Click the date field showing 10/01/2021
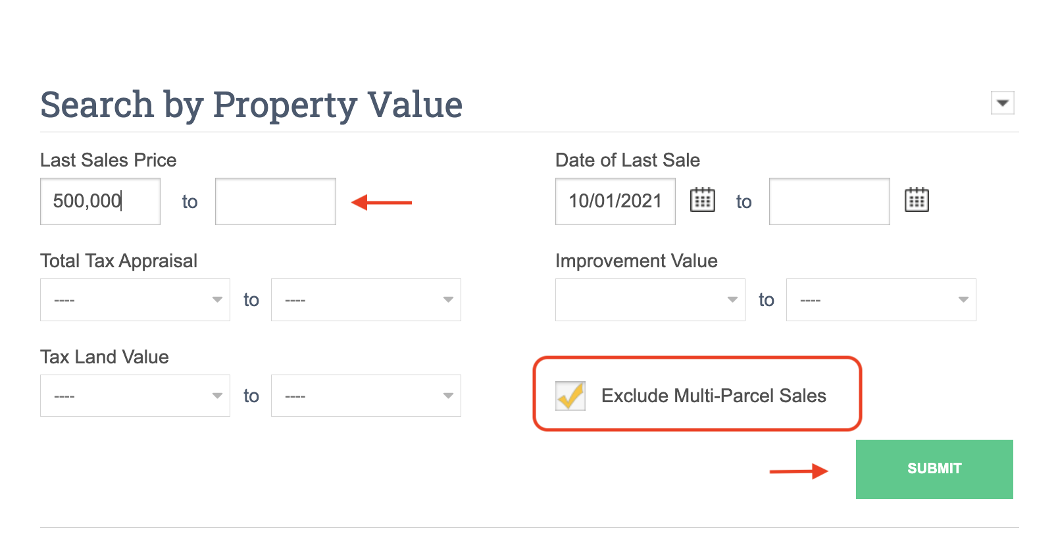1058x549 pixels. (615, 201)
